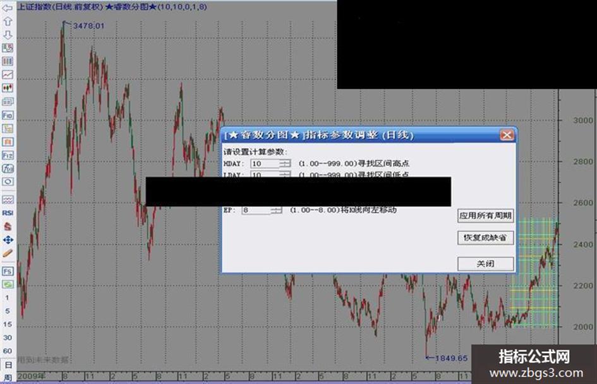
Task: Open the multi-chart layout icon below arrows
Action: (7, 48)
